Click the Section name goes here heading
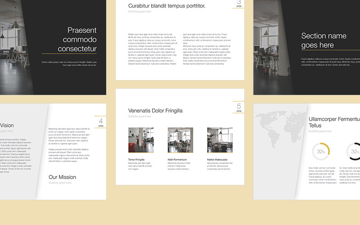360x225 pixels. coord(324,40)
